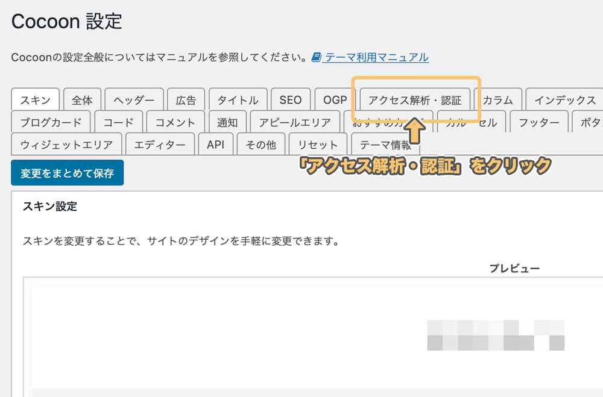This screenshot has width=603, height=397.
Task: Open the テーマ利用マニュアル link
Action: [377, 57]
